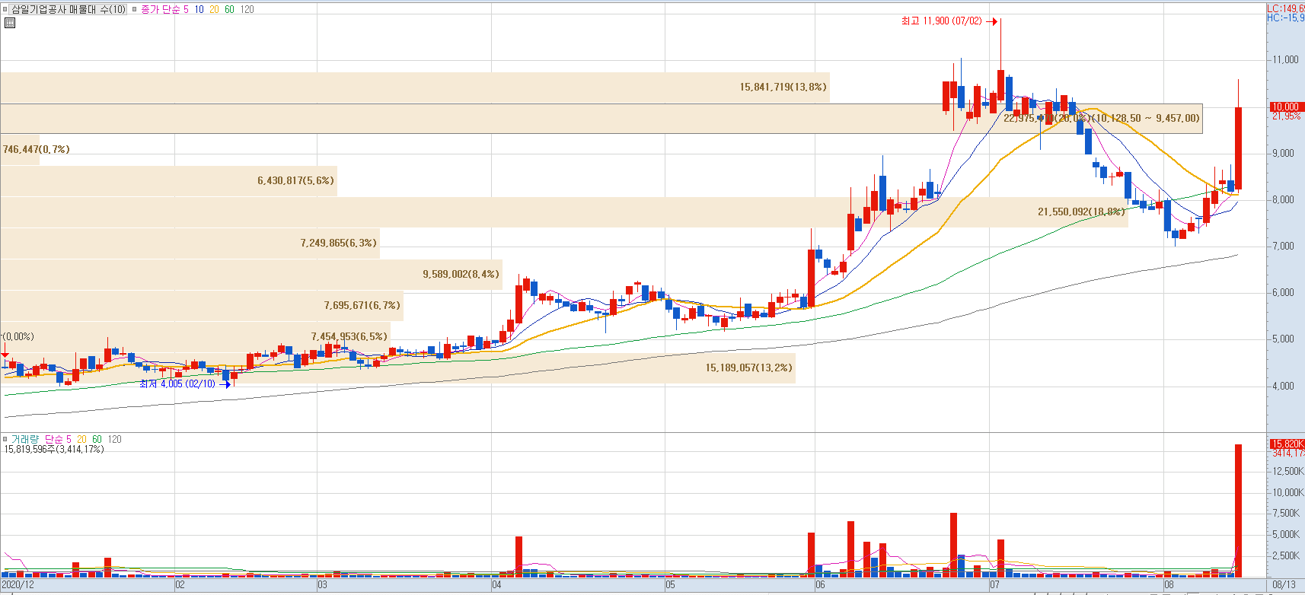Click the 4,000 price axis label
Viewport: 1305px width, 595px height.
click(x=1284, y=387)
